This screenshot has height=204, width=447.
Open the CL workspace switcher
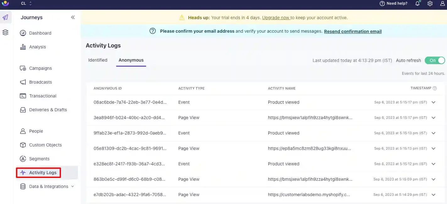click(x=26, y=3)
